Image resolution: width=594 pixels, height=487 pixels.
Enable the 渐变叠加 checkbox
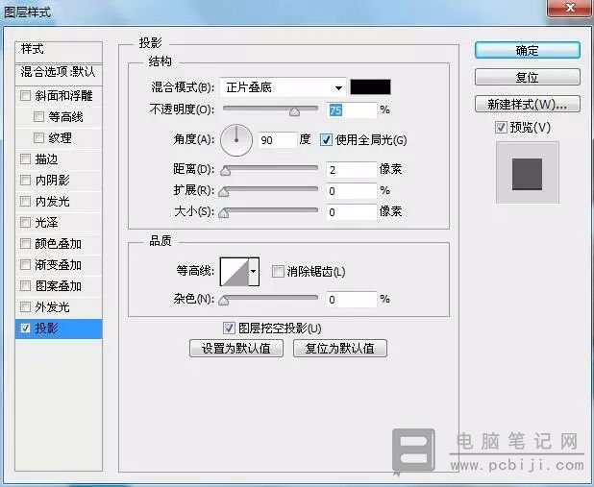pos(25,264)
